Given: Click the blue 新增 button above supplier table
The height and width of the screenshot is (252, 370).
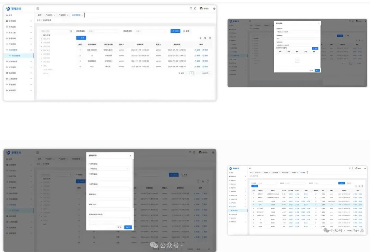Looking at the screenshot, I should (x=81, y=38).
